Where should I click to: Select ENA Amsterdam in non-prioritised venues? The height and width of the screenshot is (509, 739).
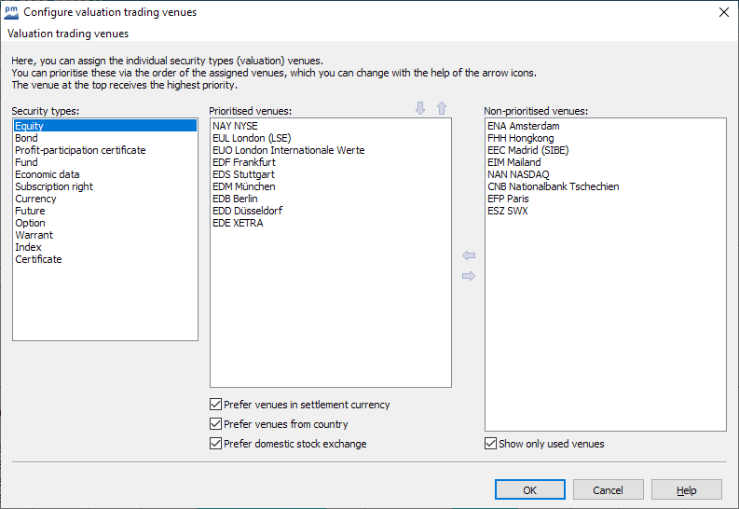pyautogui.click(x=523, y=126)
